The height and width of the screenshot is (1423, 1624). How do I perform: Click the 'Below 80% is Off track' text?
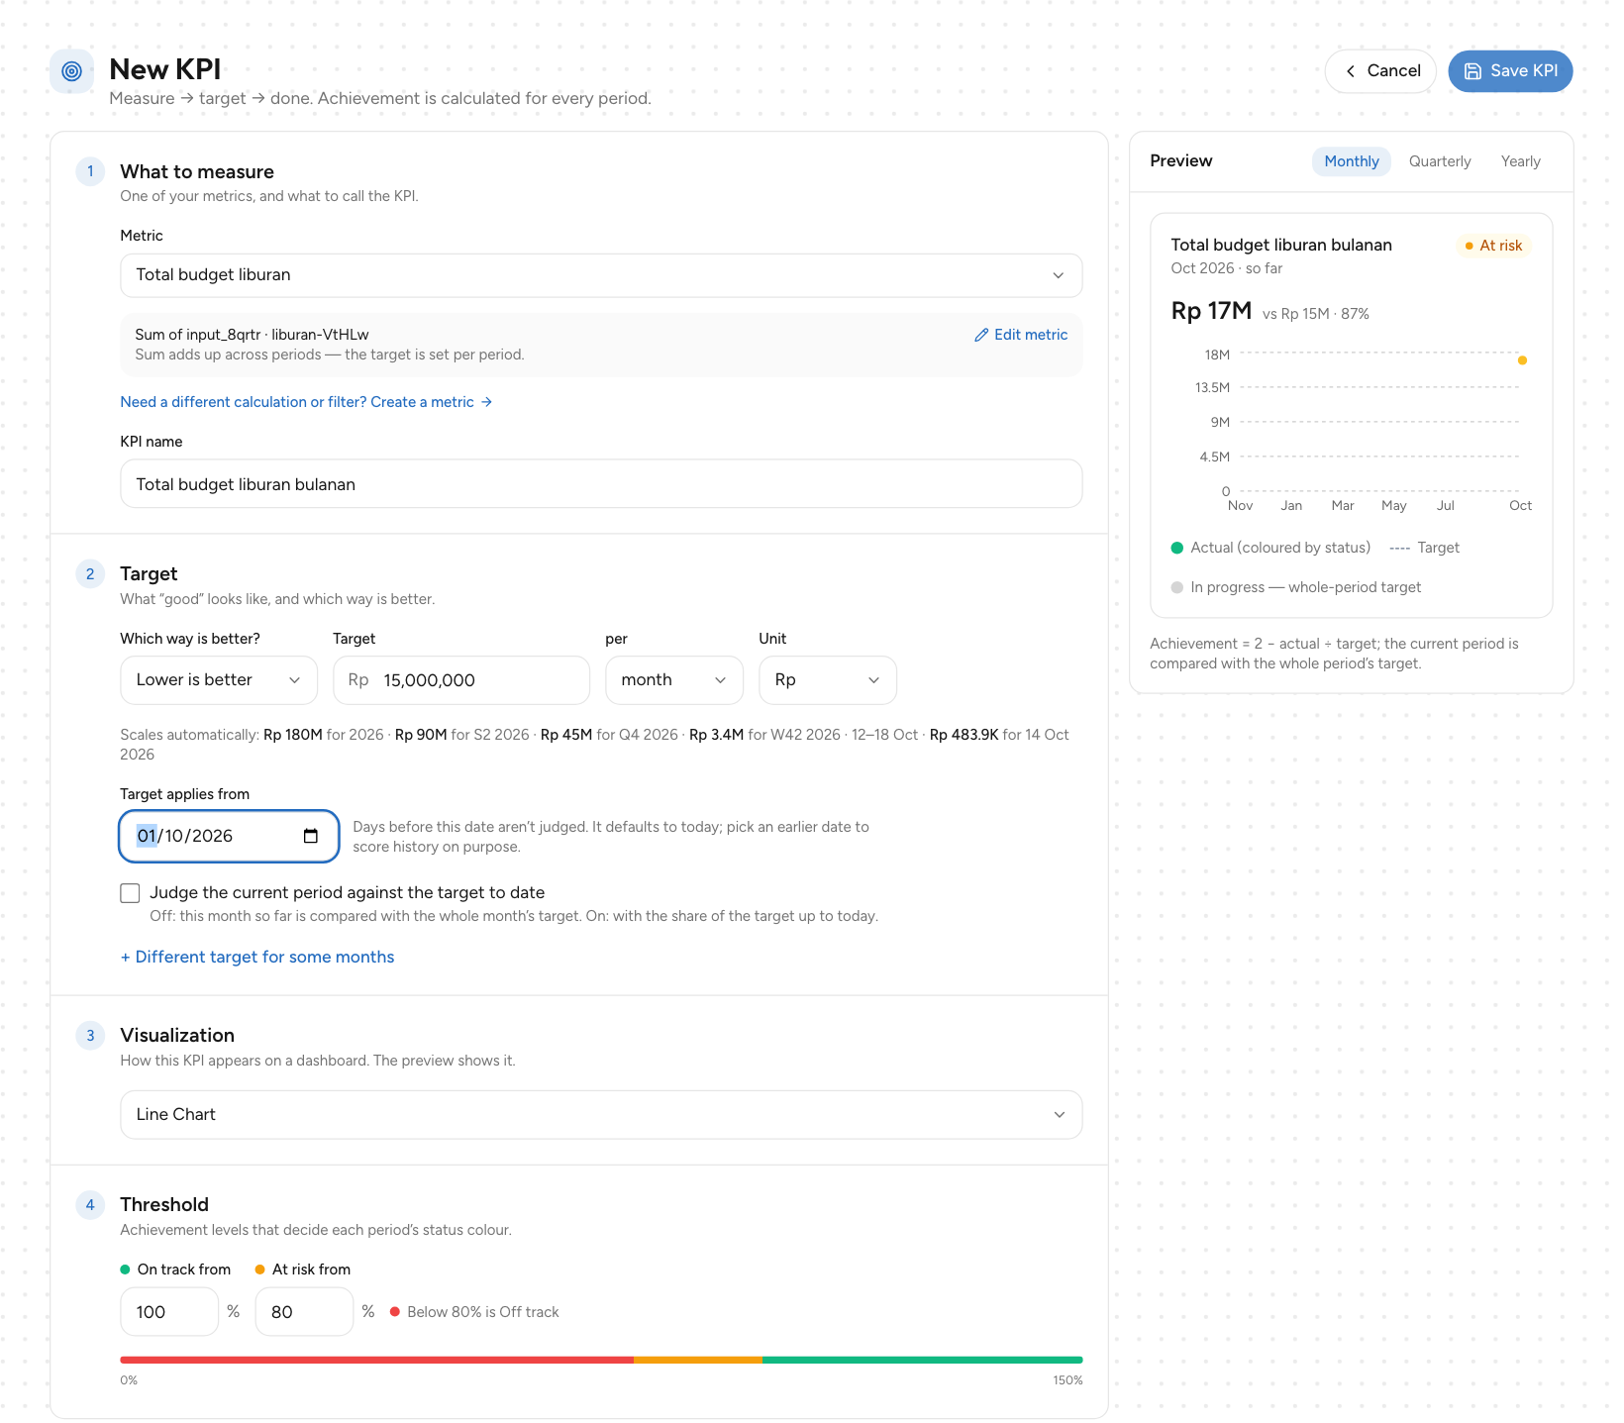click(x=483, y=1312)
